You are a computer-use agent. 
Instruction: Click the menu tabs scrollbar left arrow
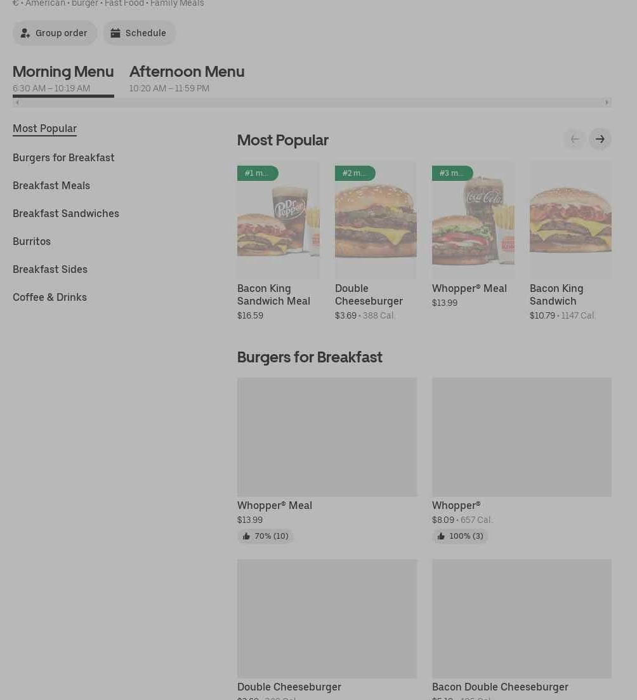point(17,102)
